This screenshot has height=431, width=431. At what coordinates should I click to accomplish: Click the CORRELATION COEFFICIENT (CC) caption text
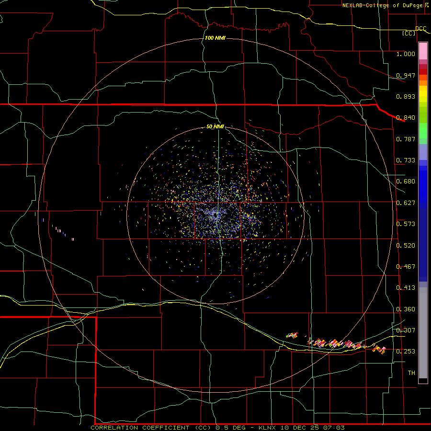point(151,428)
